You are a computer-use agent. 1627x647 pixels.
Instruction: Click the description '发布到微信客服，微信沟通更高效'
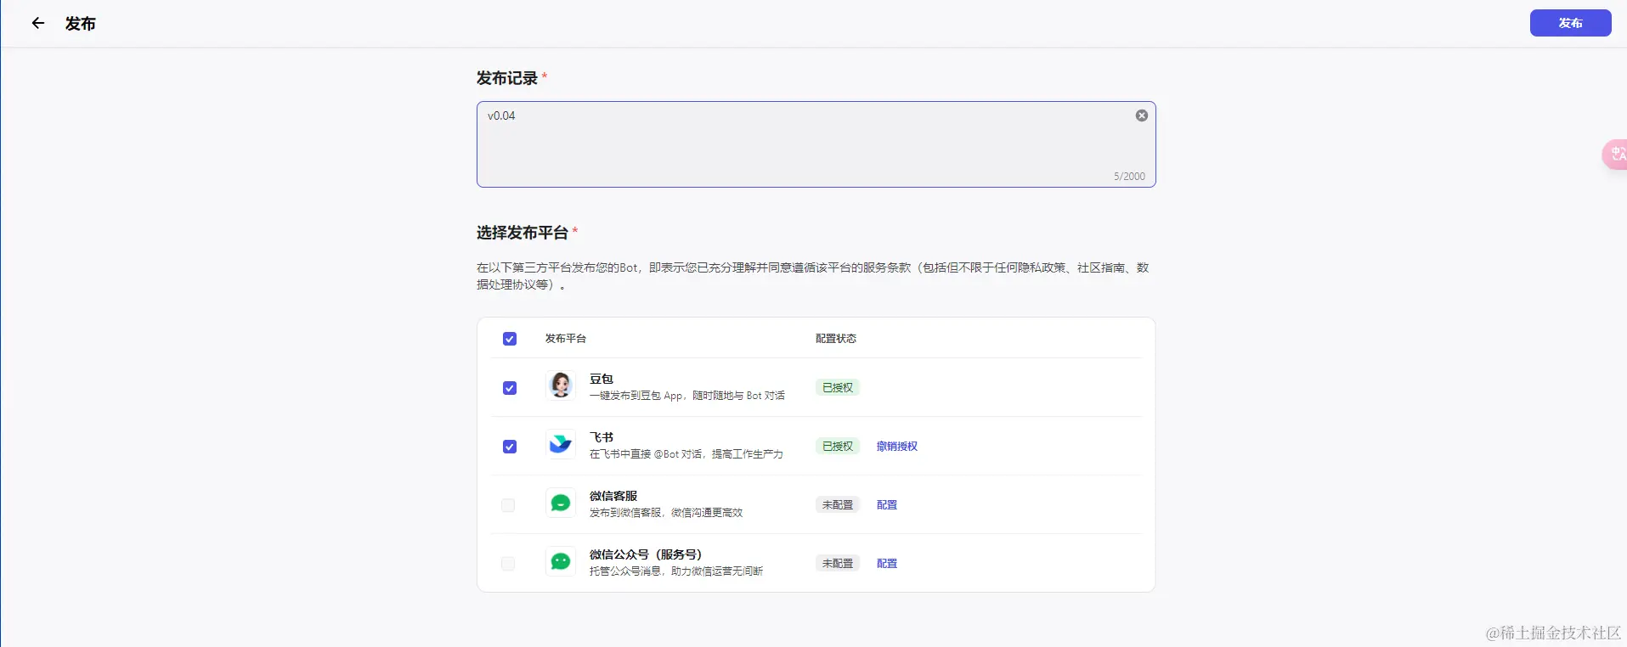pos(666,513)
